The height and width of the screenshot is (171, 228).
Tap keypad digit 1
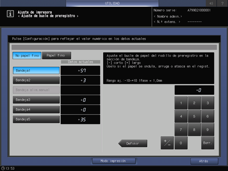click(181, 103)
